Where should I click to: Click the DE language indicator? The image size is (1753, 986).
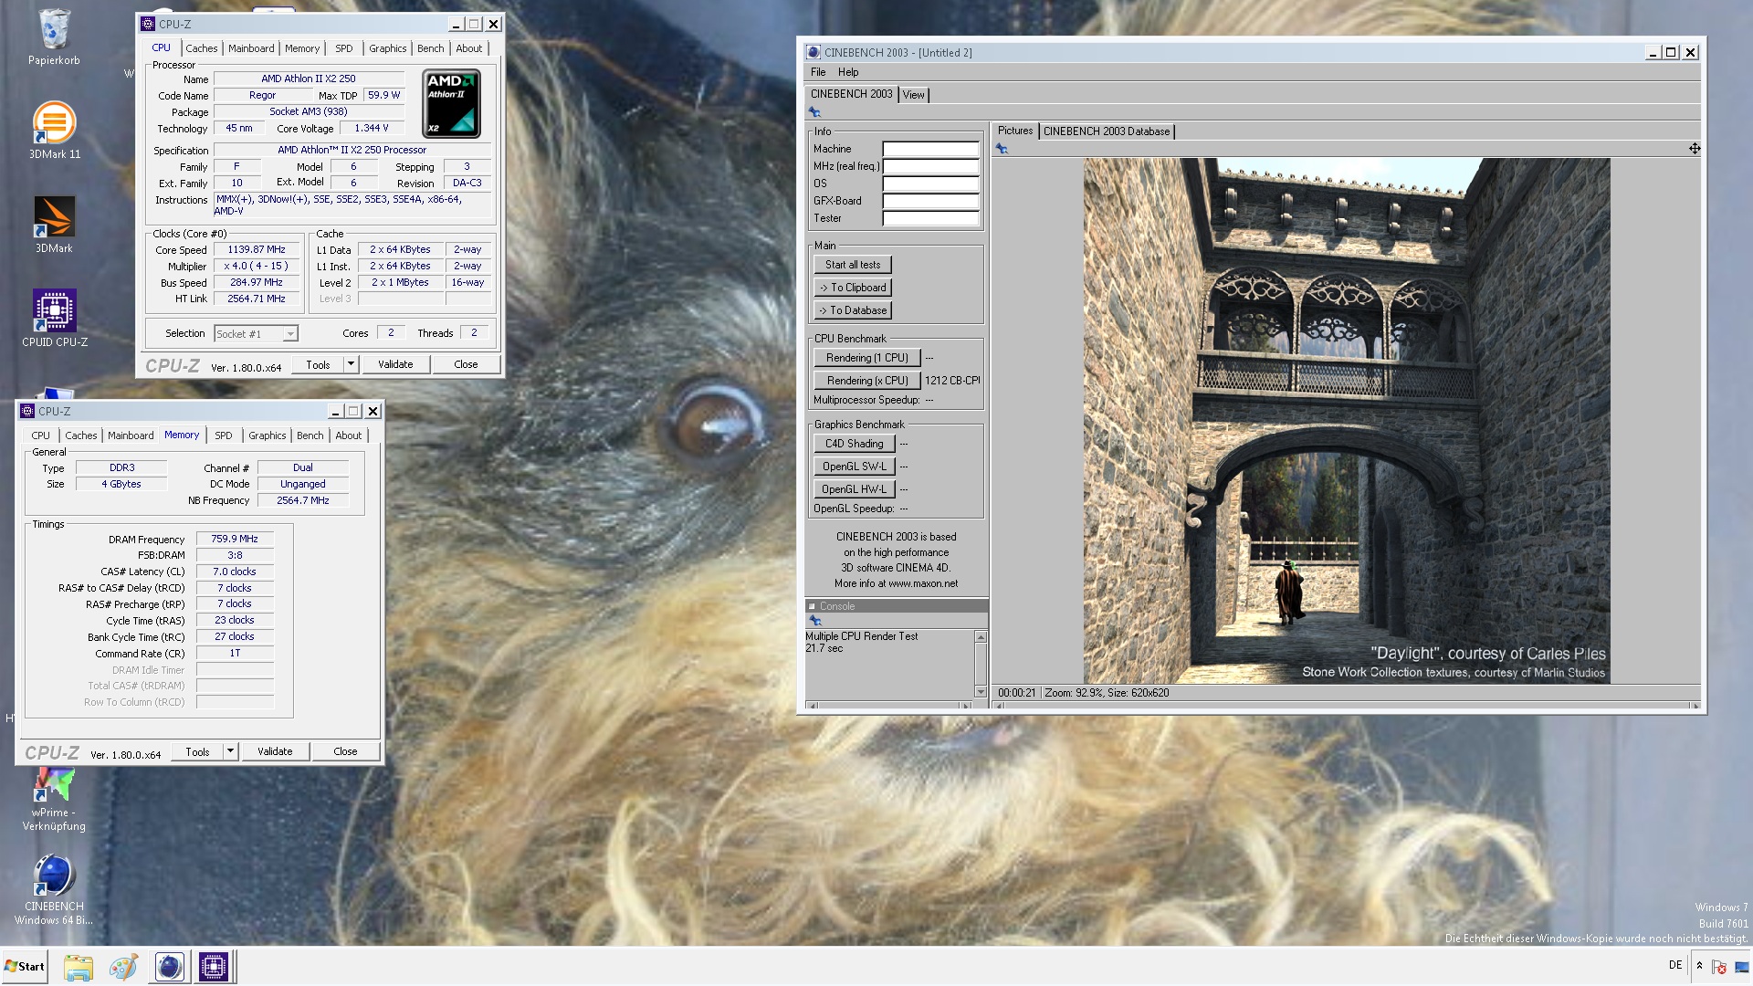pos(1675,965)
